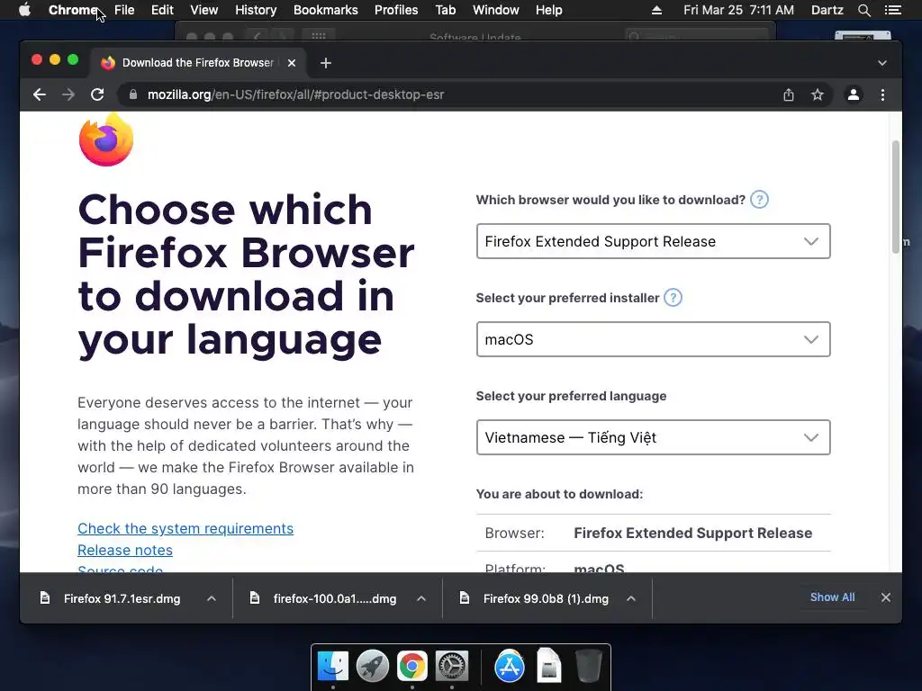Reload the page with the refresh icon
The height and width of the screenshot is (691, 922).
[x=97, y=94]
